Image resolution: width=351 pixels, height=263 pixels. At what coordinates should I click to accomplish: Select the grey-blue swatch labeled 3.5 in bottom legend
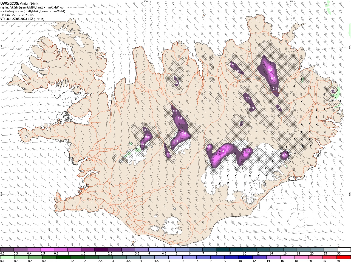(x=133, y=257)
